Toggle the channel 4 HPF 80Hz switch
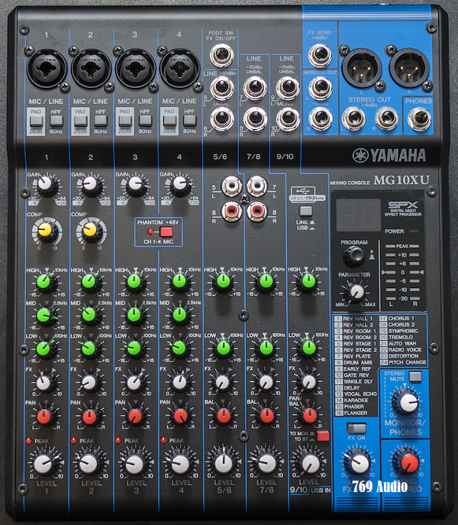 coord(189,121)
